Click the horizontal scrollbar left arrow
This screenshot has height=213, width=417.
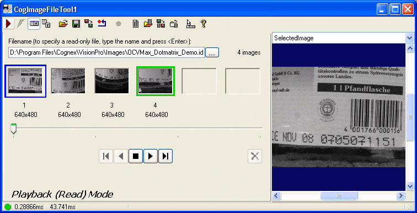276,196
